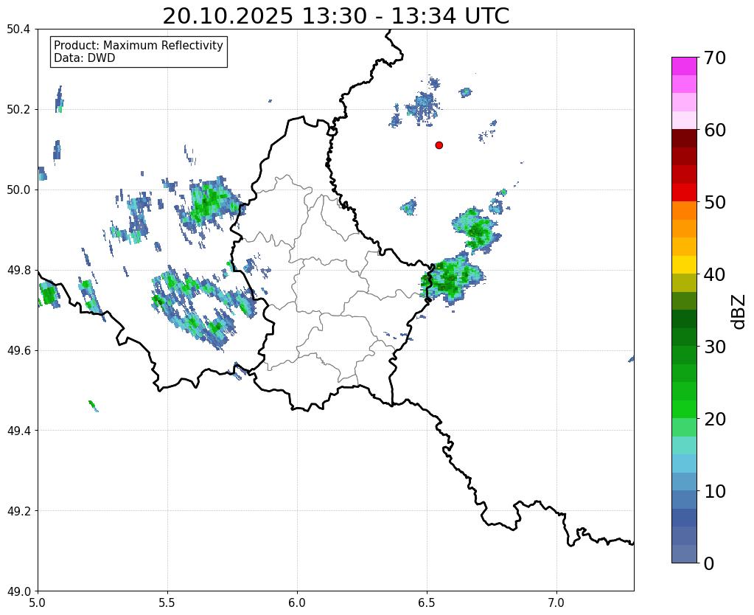
Task: Click the 'Data: DWD' text
Action: [84, 58]
